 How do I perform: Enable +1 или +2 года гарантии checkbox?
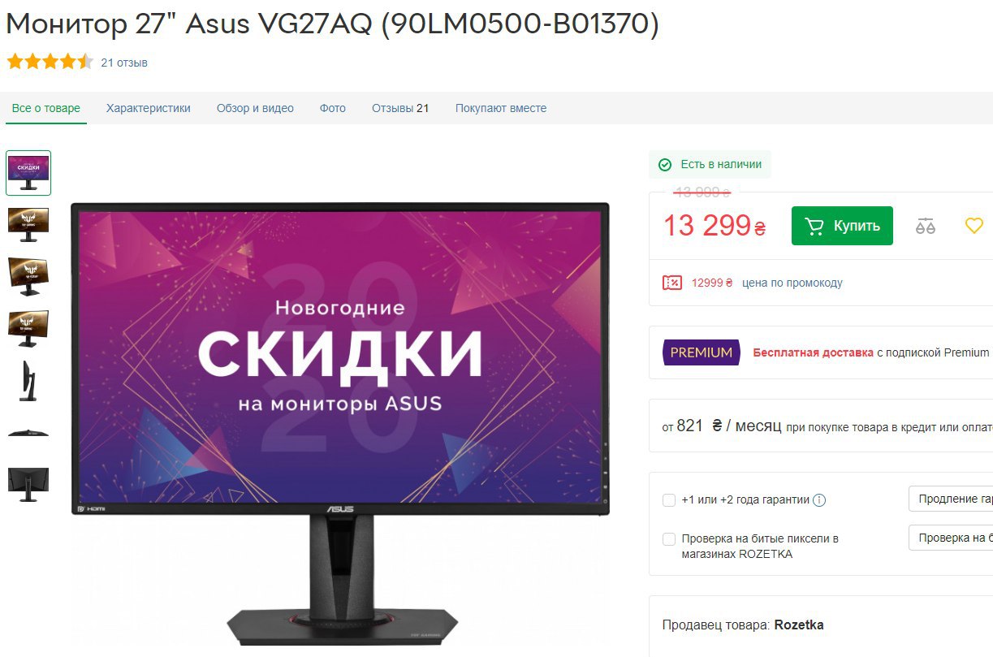(669, 500)
